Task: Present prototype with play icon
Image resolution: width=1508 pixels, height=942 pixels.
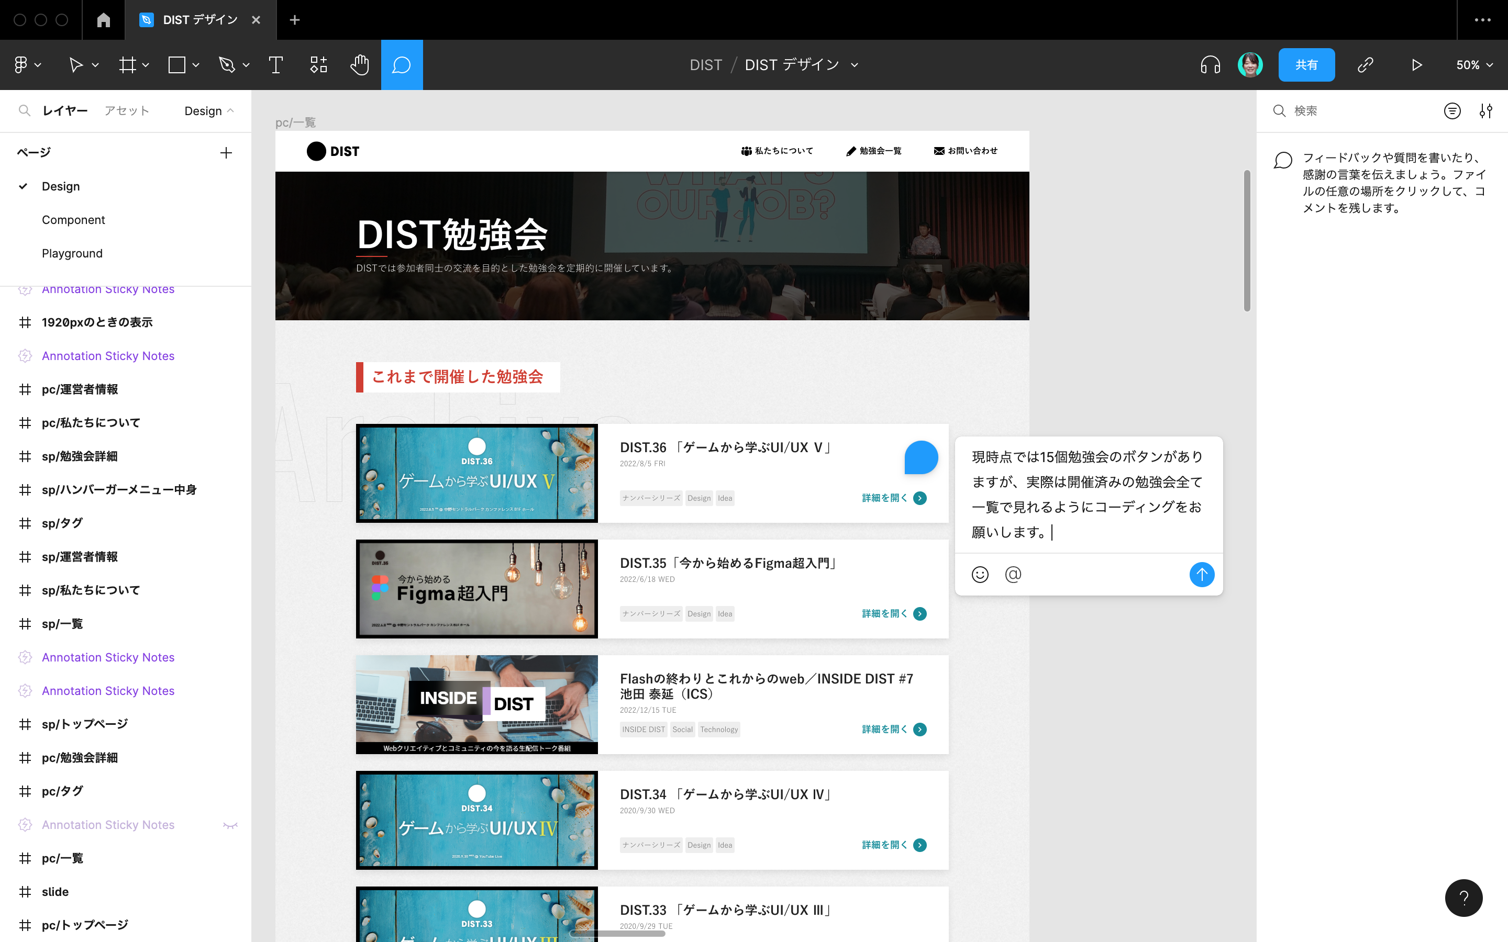Action: pyautogui.click(x=1416, y=64)
